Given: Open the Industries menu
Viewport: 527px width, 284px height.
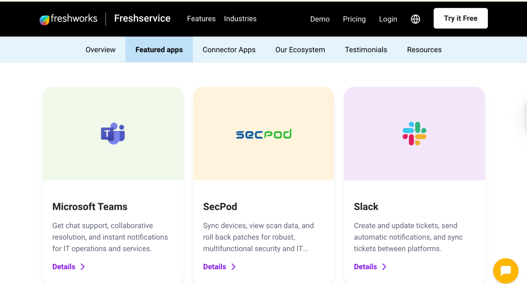Looking at the screenshot, I should 240,19.
